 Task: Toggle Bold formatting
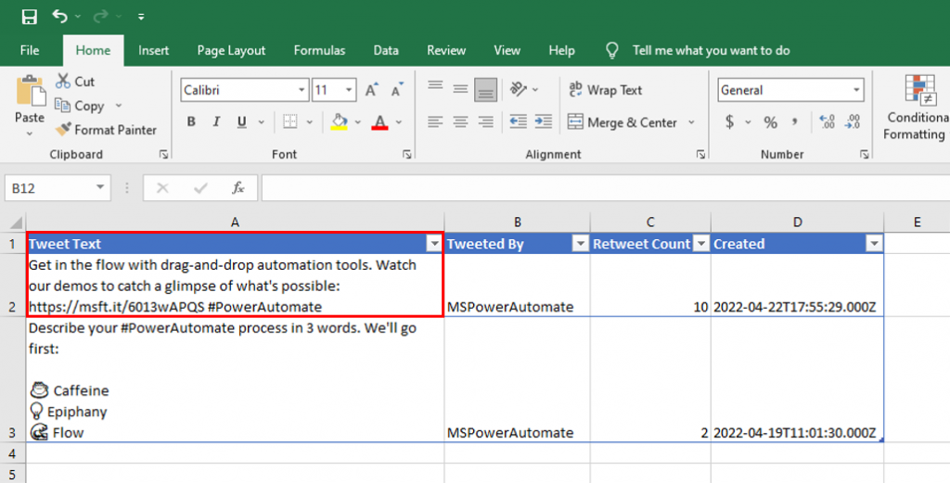[x=191, y=121]
